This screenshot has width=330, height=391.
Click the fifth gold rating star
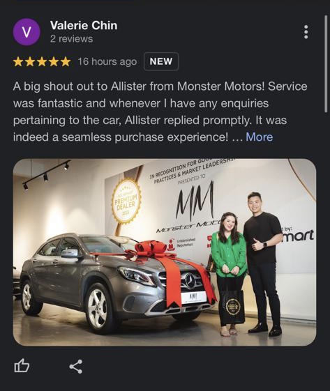point(66,61)
